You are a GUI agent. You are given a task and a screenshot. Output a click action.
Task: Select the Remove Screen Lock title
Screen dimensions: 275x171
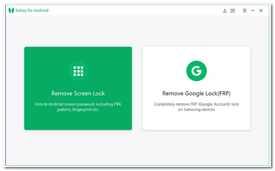coord(78,94)
